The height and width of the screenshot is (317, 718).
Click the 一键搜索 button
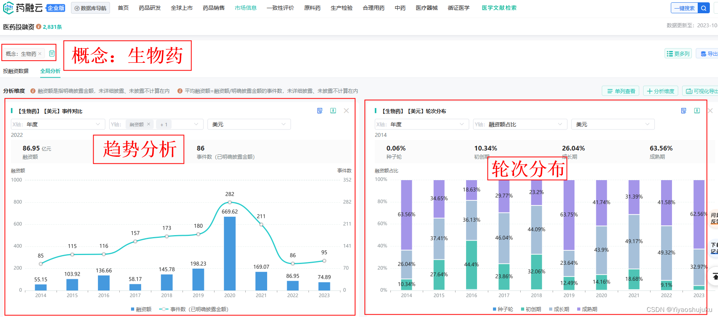(x=684, y=8)
